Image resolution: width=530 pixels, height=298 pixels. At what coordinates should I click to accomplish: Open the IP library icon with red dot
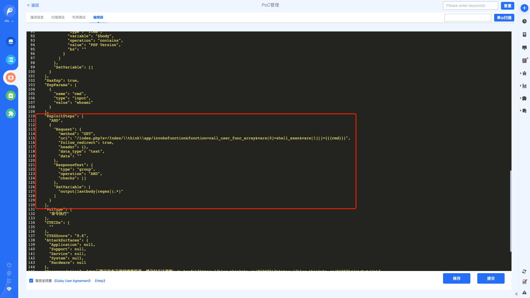(524, 60)
